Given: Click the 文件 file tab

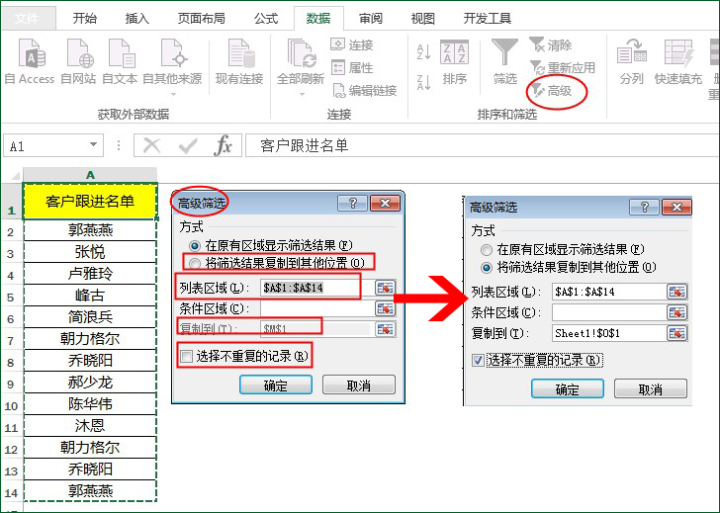Looking at the screenshot, I should pos(27,19).
